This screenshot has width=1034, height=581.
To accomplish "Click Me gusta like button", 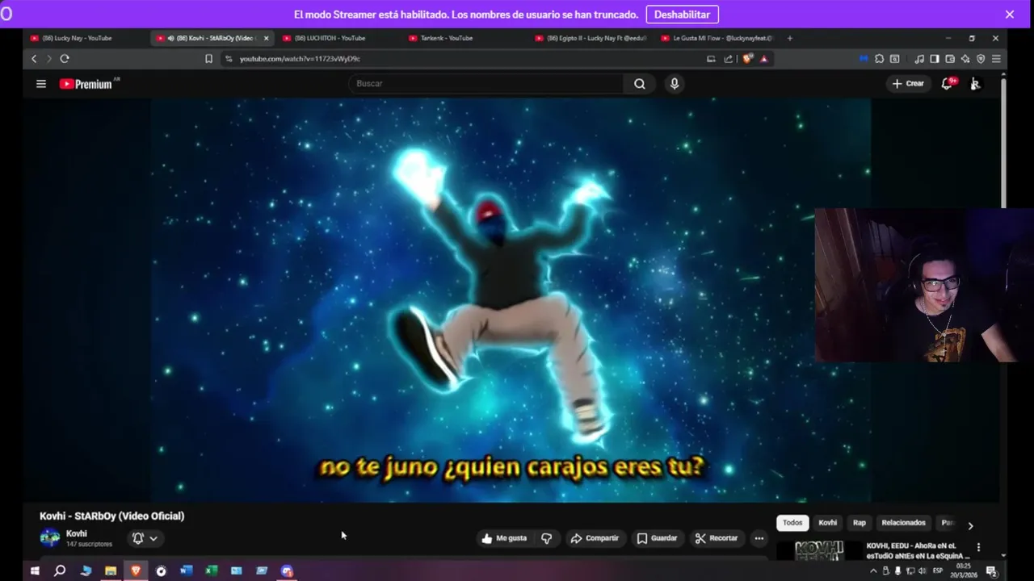I will tap(504, 538).
